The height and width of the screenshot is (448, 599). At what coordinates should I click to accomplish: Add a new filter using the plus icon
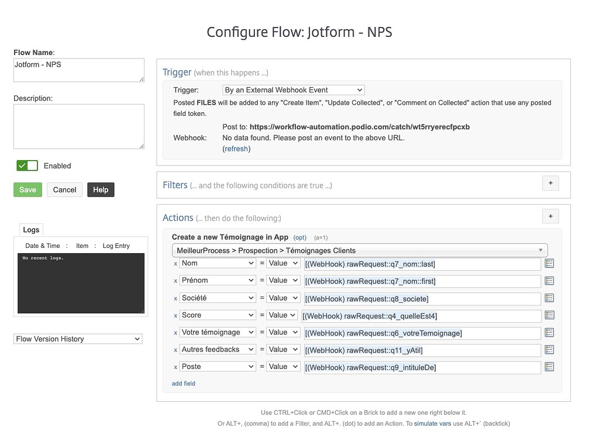[x=550, y=183]
